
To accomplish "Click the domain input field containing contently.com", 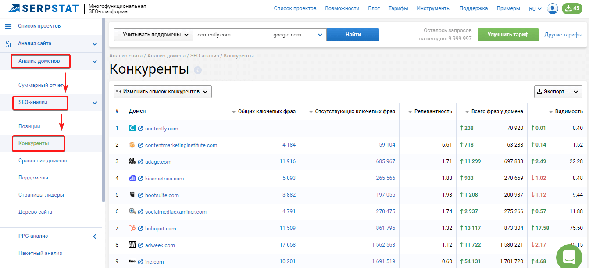I will point(231,35).
